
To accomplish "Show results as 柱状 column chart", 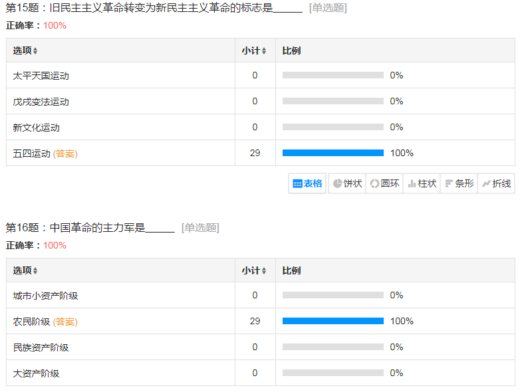I will [422, 183].
